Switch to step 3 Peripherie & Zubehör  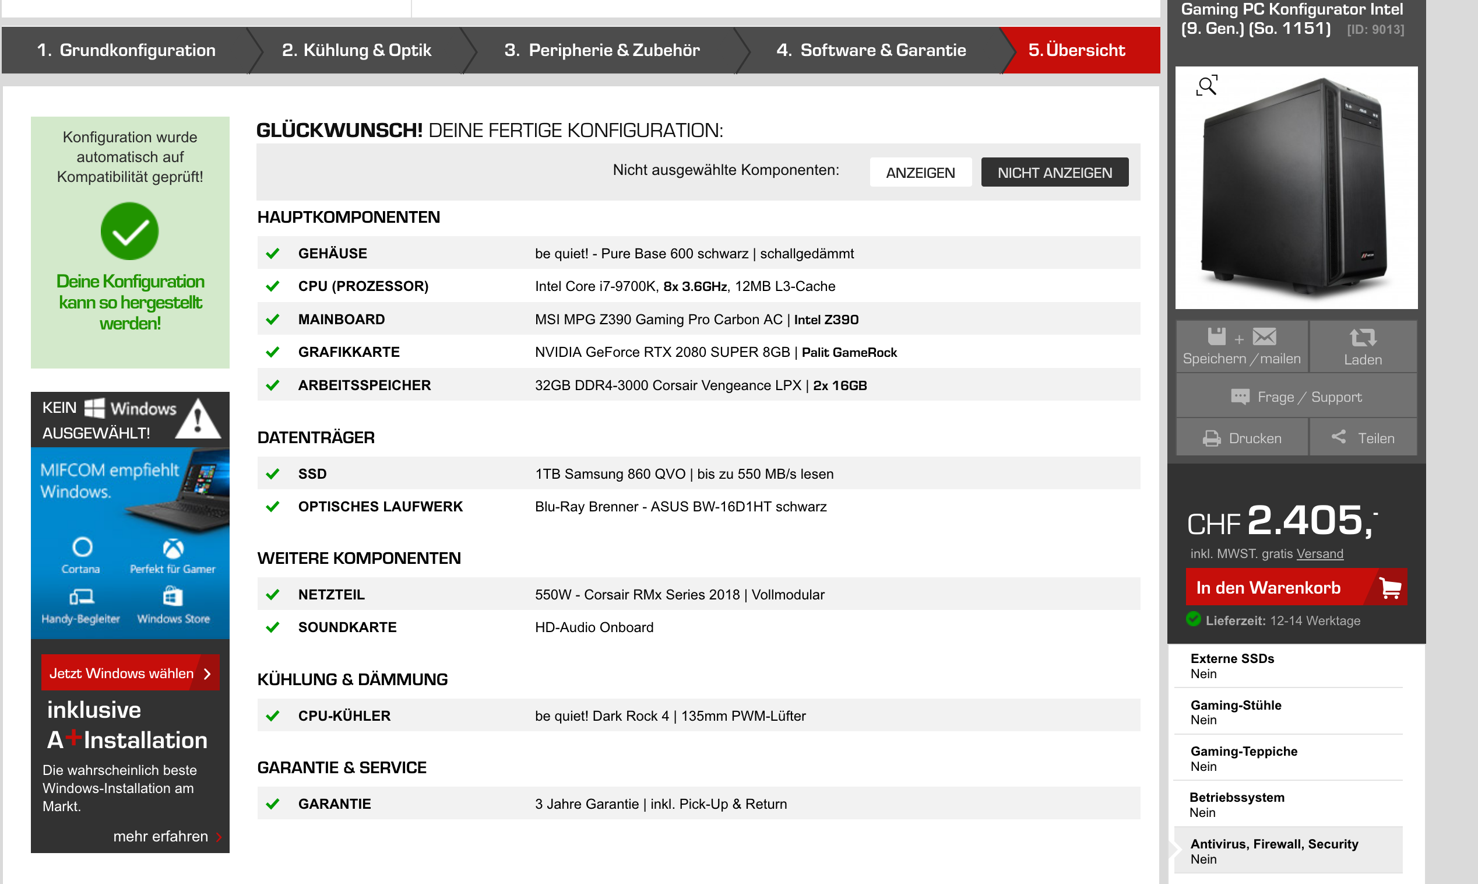pyautogui.click(x=602, y=50)
